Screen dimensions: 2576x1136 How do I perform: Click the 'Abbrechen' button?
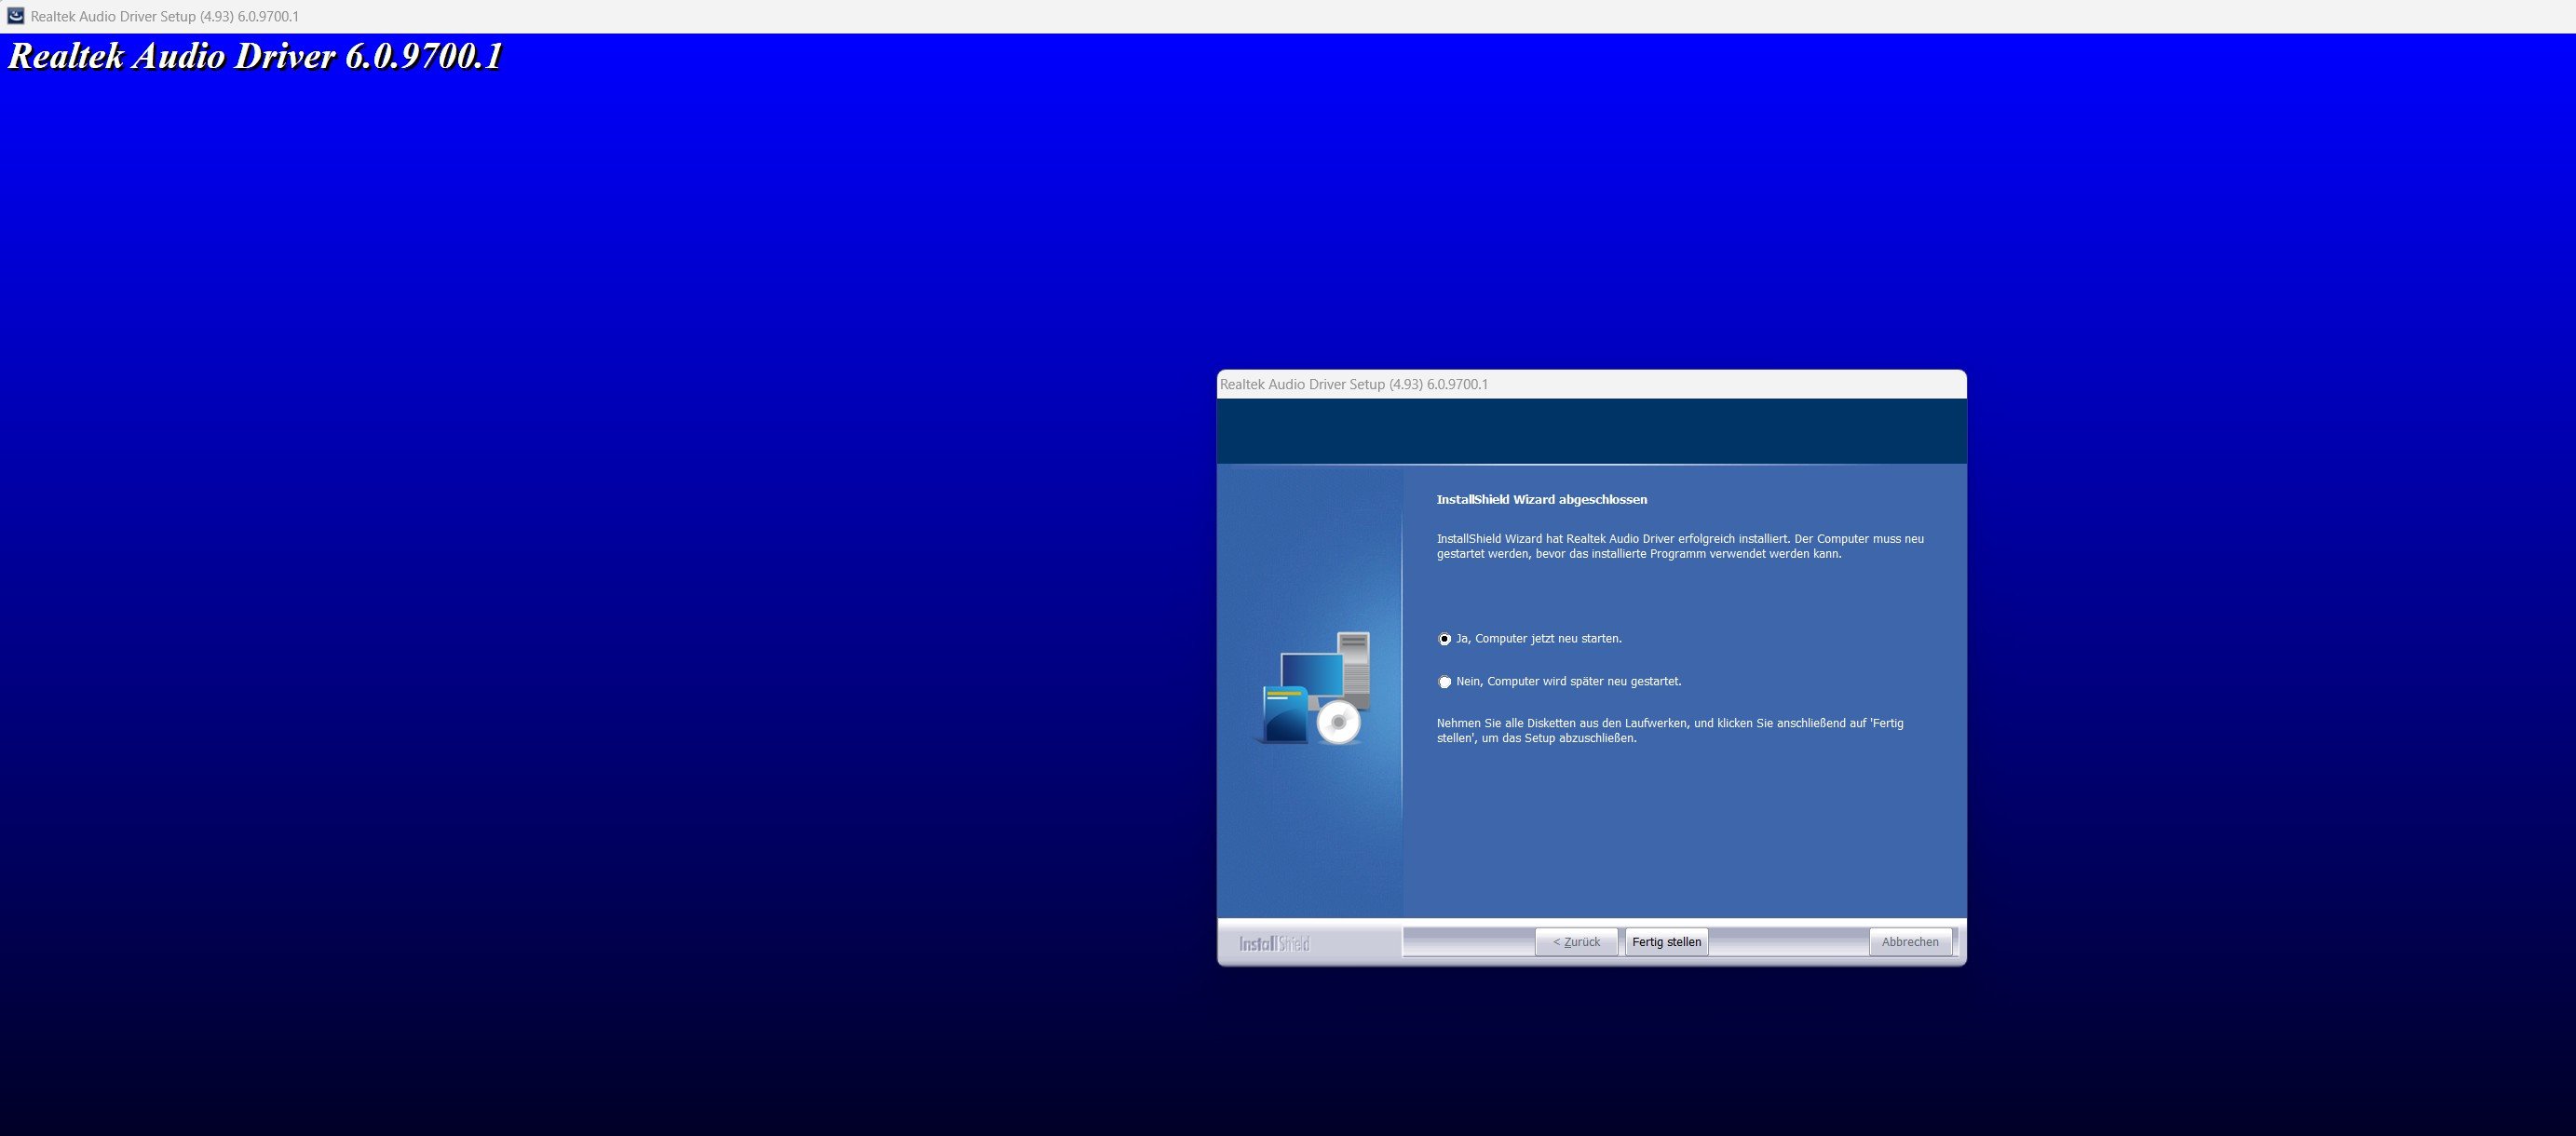1910,942
